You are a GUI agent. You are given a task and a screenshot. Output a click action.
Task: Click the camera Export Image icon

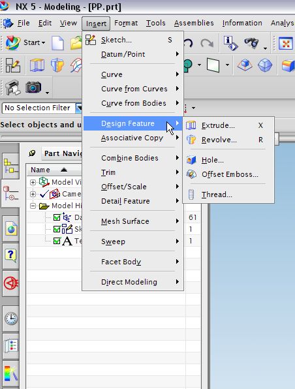[33, 87]
